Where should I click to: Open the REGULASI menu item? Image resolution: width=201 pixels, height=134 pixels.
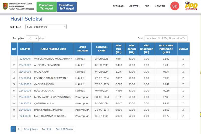pos(118,6)
